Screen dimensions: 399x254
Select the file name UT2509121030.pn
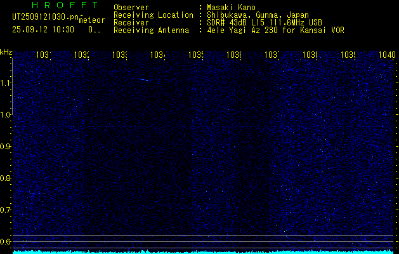click(45, 17)
